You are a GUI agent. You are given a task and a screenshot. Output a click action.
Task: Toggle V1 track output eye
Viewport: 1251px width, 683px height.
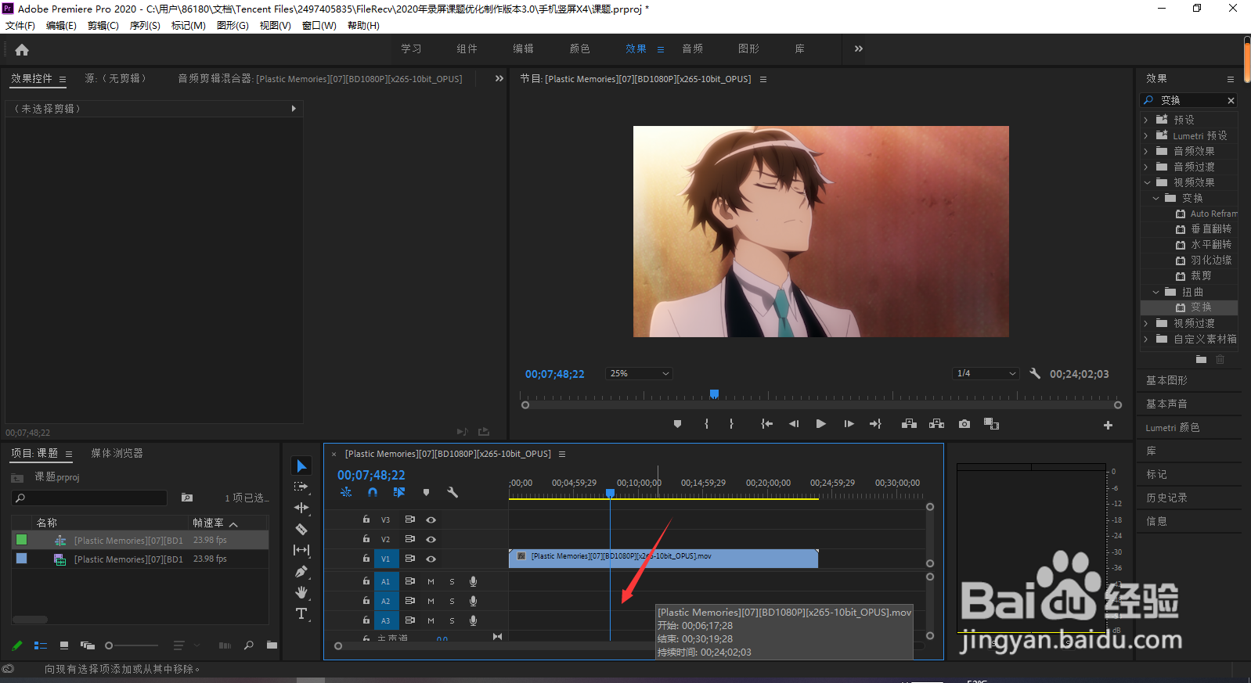pyautogui.click(x=431, y=559)
